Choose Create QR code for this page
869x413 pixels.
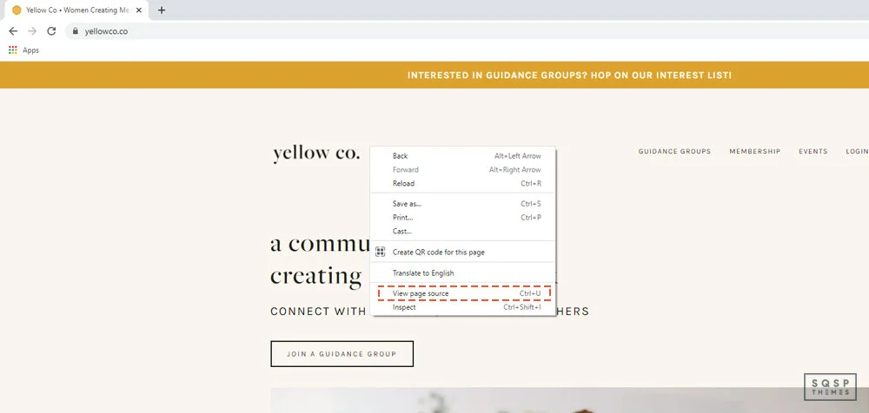coord(463,252)
